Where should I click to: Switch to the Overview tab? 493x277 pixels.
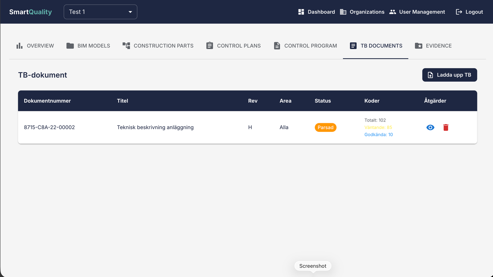tap(35, 46)
